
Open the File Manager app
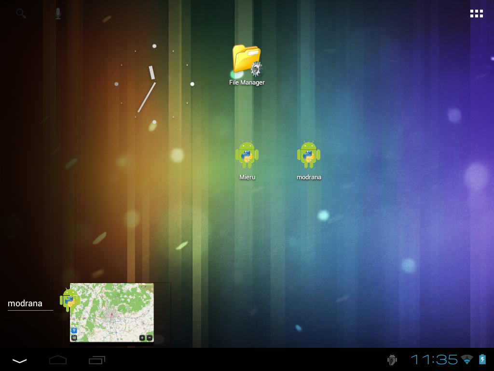coord(247,63)
